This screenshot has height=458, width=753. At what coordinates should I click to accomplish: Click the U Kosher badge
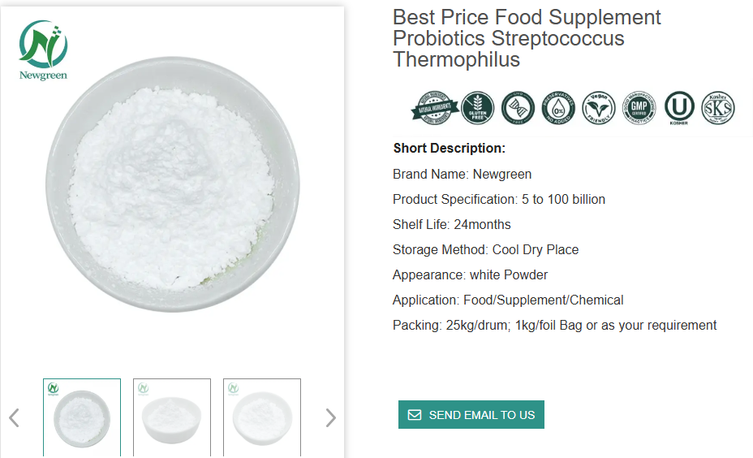tap(678, 108)
